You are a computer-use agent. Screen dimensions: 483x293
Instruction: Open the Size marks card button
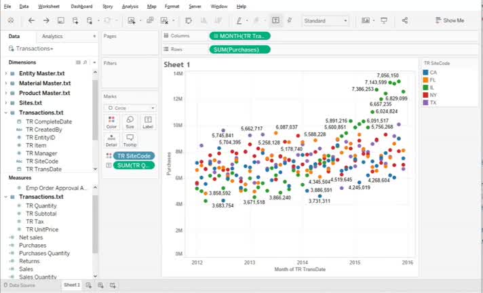pyautogui.click(x=130, y=122)
